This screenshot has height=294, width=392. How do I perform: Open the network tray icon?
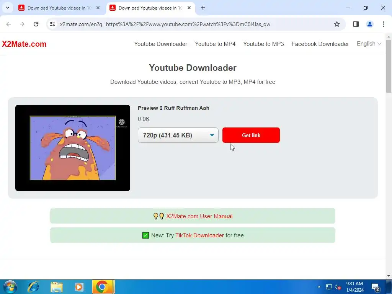pos(329,287)
